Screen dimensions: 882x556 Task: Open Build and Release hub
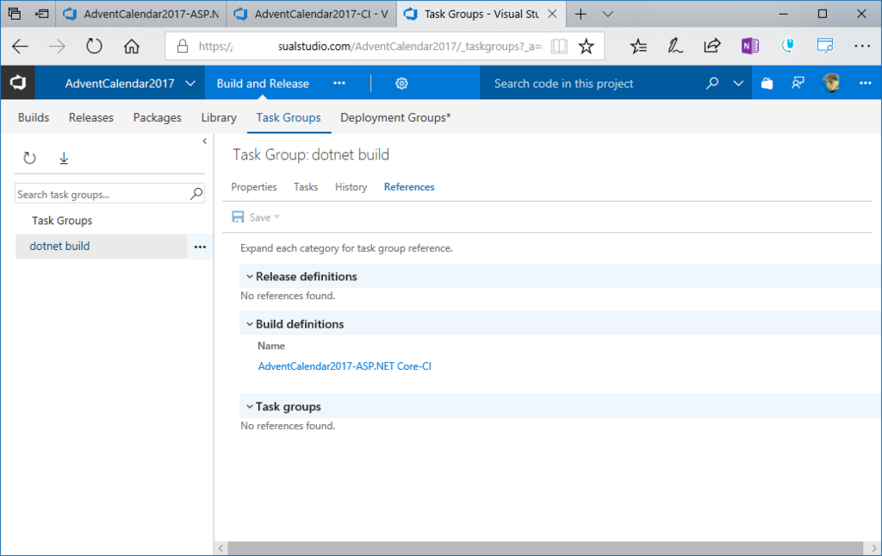(x=263, y=84)
